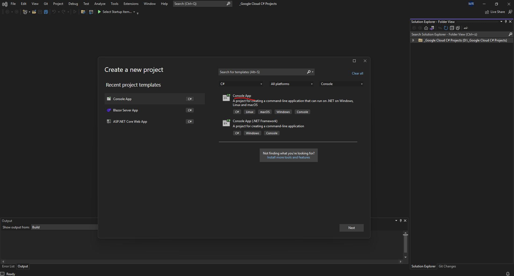Switch to the Git Changes tab
This screenshot has height=276, width=514.
(447, 266)
